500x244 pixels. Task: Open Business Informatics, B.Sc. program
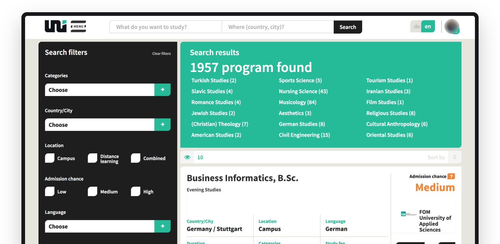(242, 178)
